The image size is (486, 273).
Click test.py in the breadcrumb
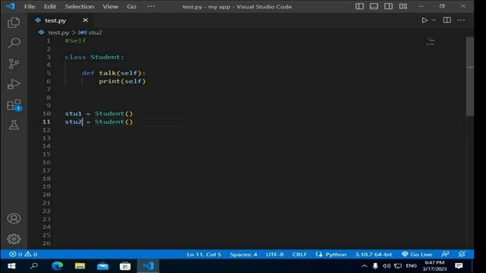[x=58, y=33]
